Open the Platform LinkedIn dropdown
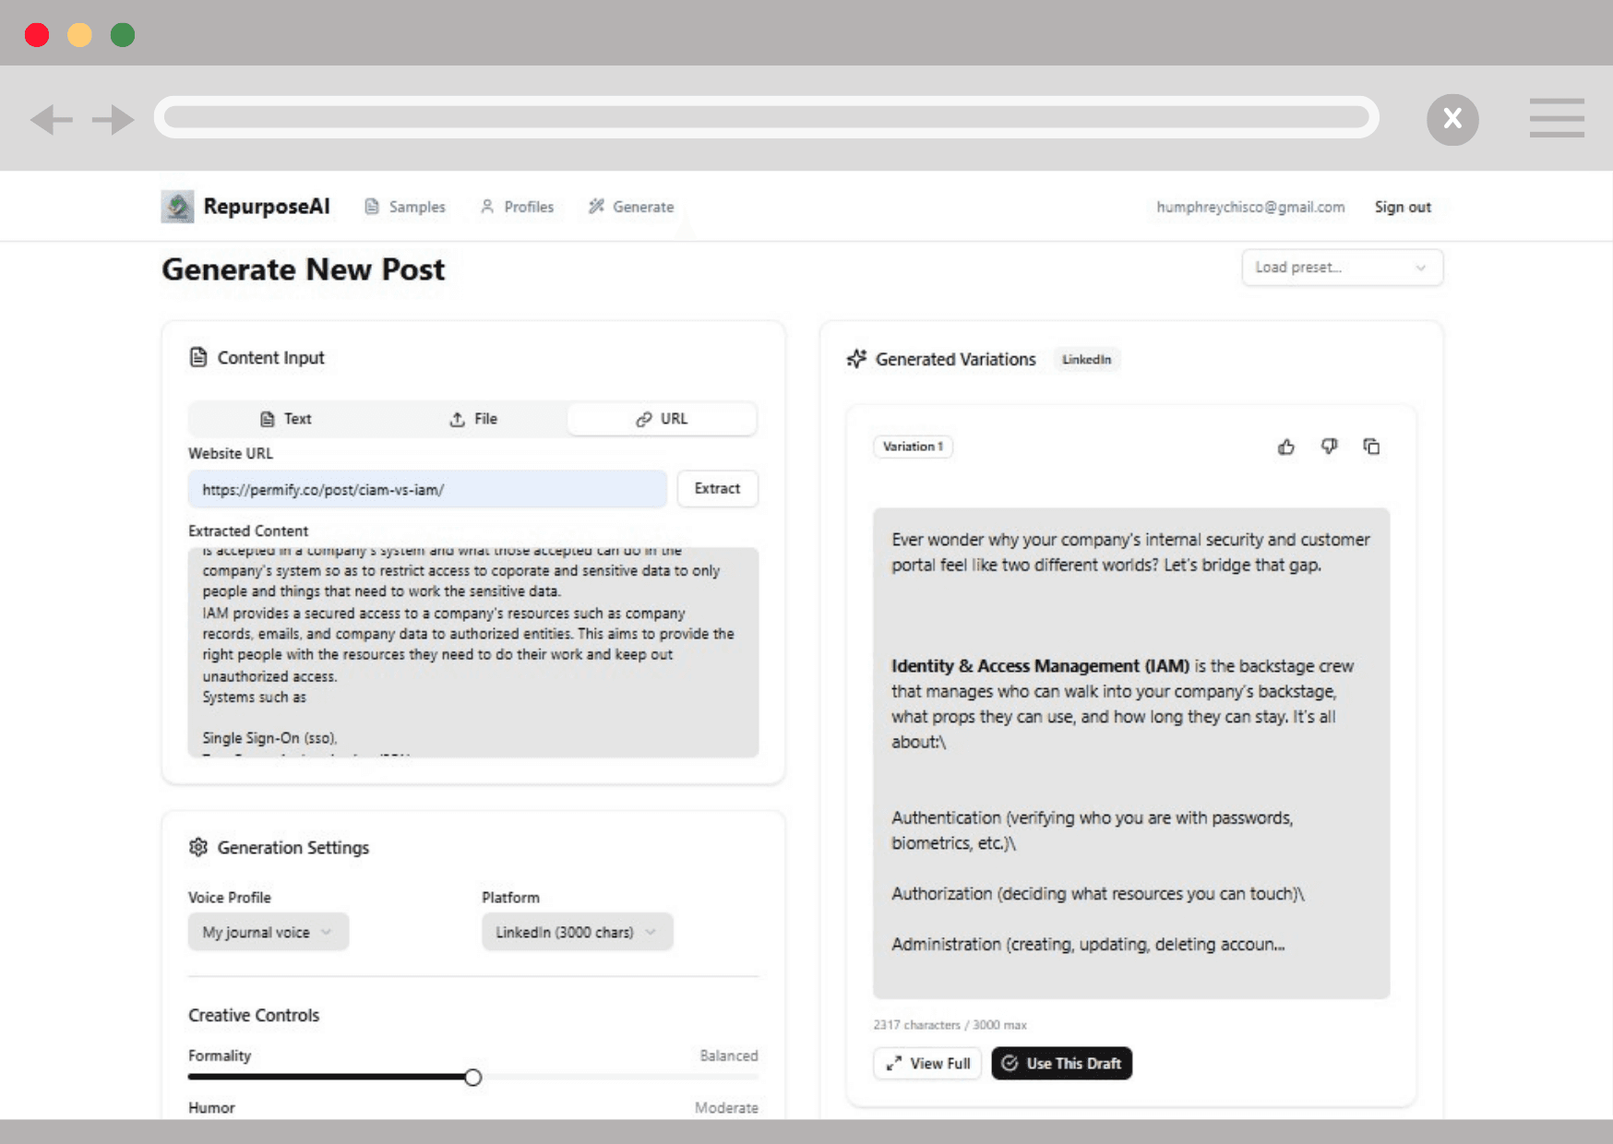The width and height of the screenshot is (1613, 1144). 577,932
